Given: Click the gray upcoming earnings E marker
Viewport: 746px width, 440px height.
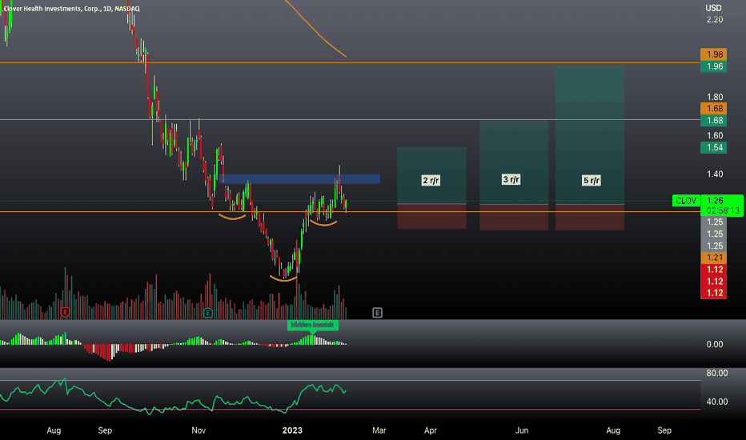Looking at the screenshot, I should (x=377, y=313).
